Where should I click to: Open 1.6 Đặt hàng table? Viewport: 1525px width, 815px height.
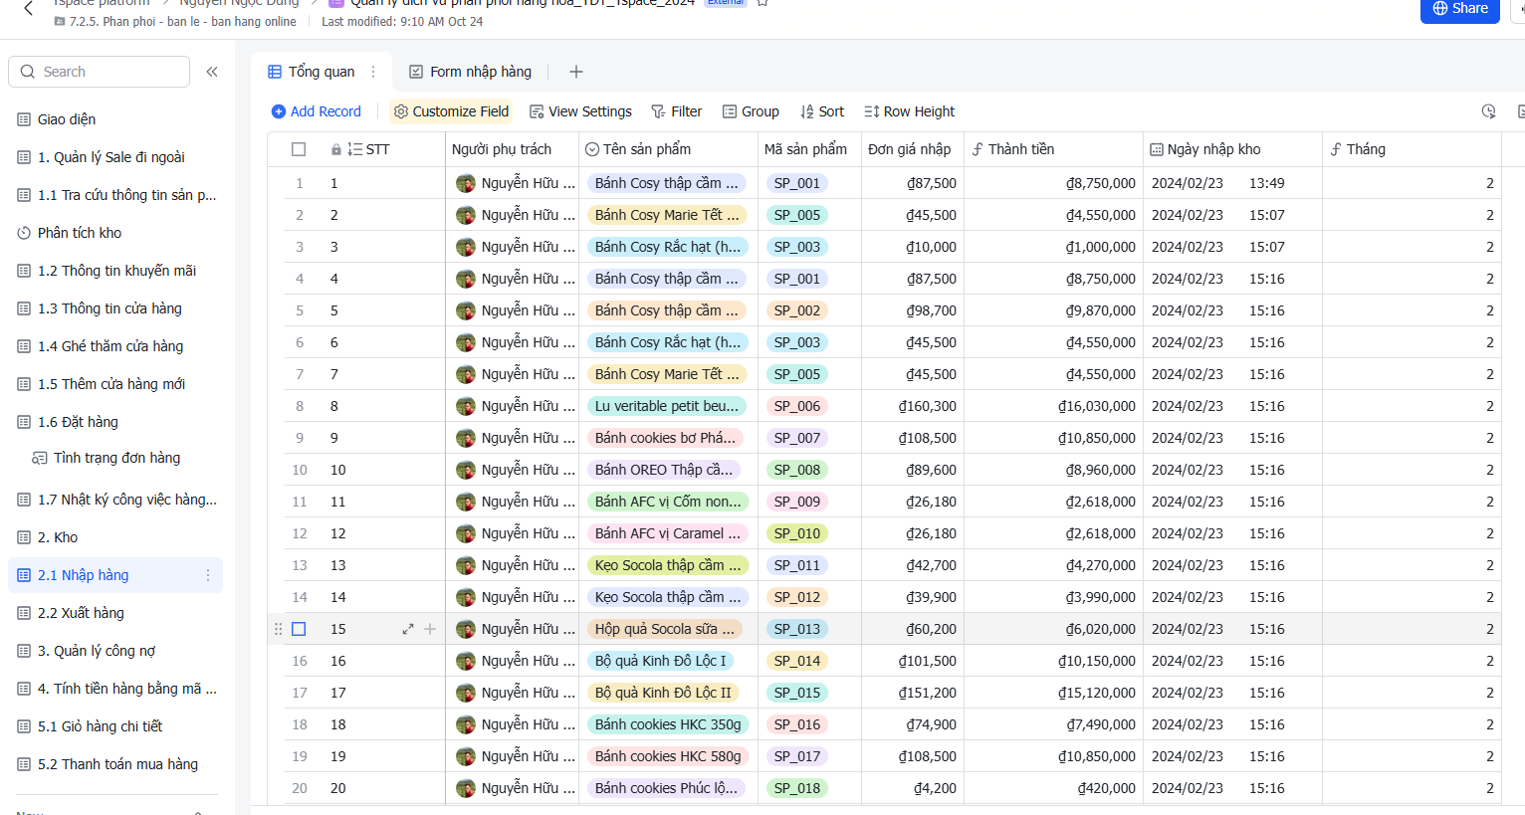[x=115, y=422]
